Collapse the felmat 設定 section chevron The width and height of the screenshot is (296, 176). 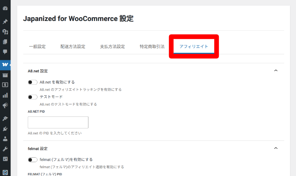(276, 148)
